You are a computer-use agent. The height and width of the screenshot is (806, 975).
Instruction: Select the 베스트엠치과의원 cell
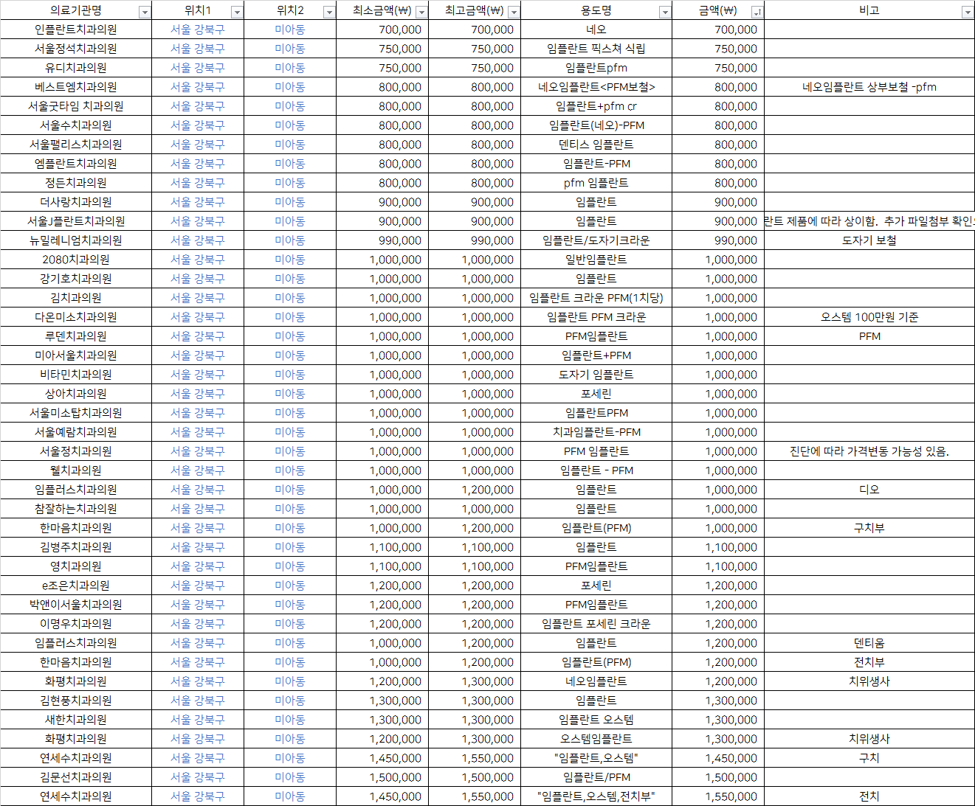76,87
